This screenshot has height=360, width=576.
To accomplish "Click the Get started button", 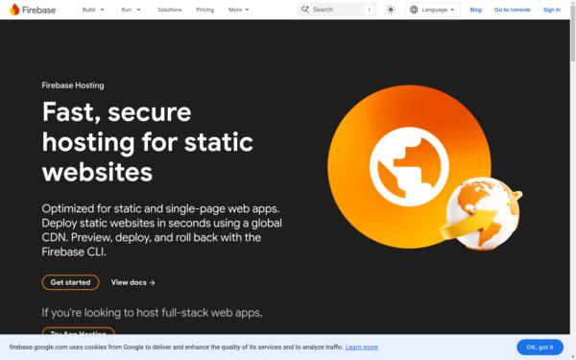I will [x=70, y=282].
